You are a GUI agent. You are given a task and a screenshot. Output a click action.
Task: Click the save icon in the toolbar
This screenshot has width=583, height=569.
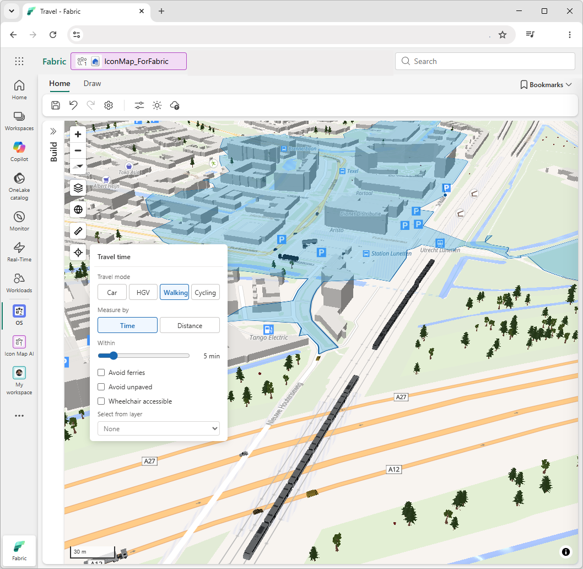[x=56, y=105]
